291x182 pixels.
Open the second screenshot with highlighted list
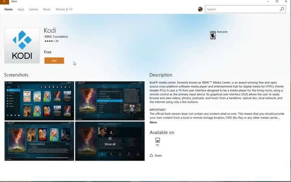(x=110, y=101)
